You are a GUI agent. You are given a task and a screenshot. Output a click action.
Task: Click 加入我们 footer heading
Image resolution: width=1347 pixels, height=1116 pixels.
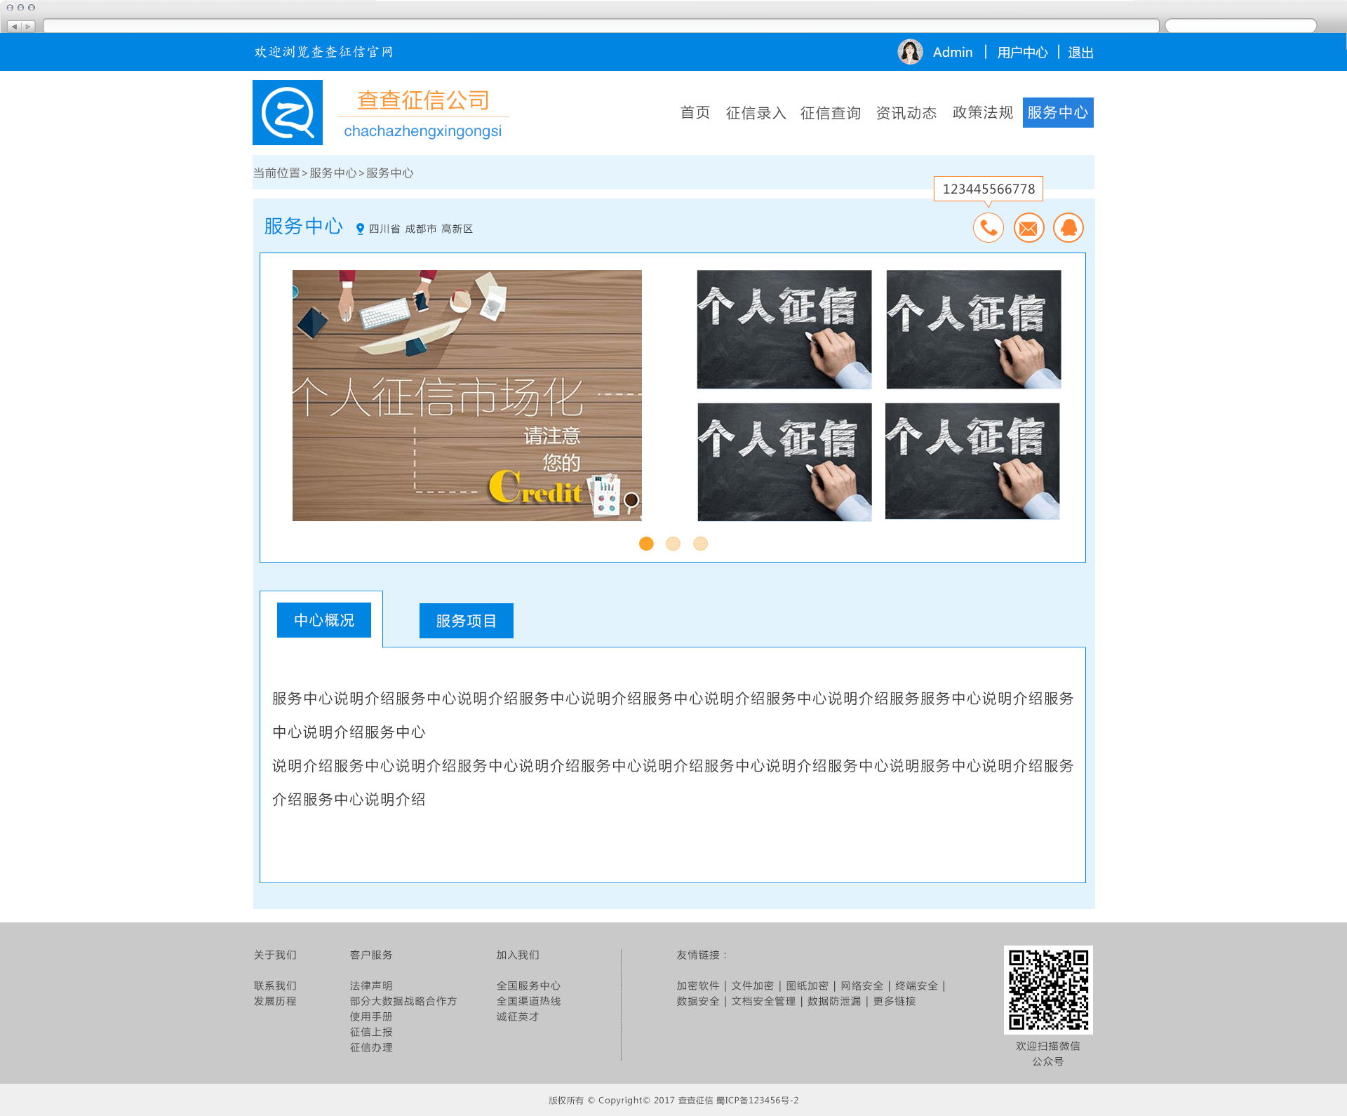pyautogui.click(x=518, y=955)
